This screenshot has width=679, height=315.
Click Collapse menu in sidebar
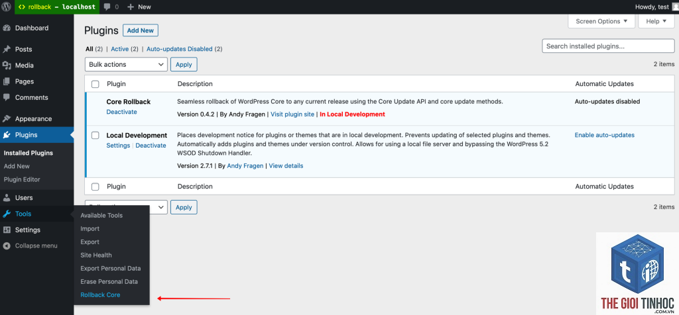[36, 246]
